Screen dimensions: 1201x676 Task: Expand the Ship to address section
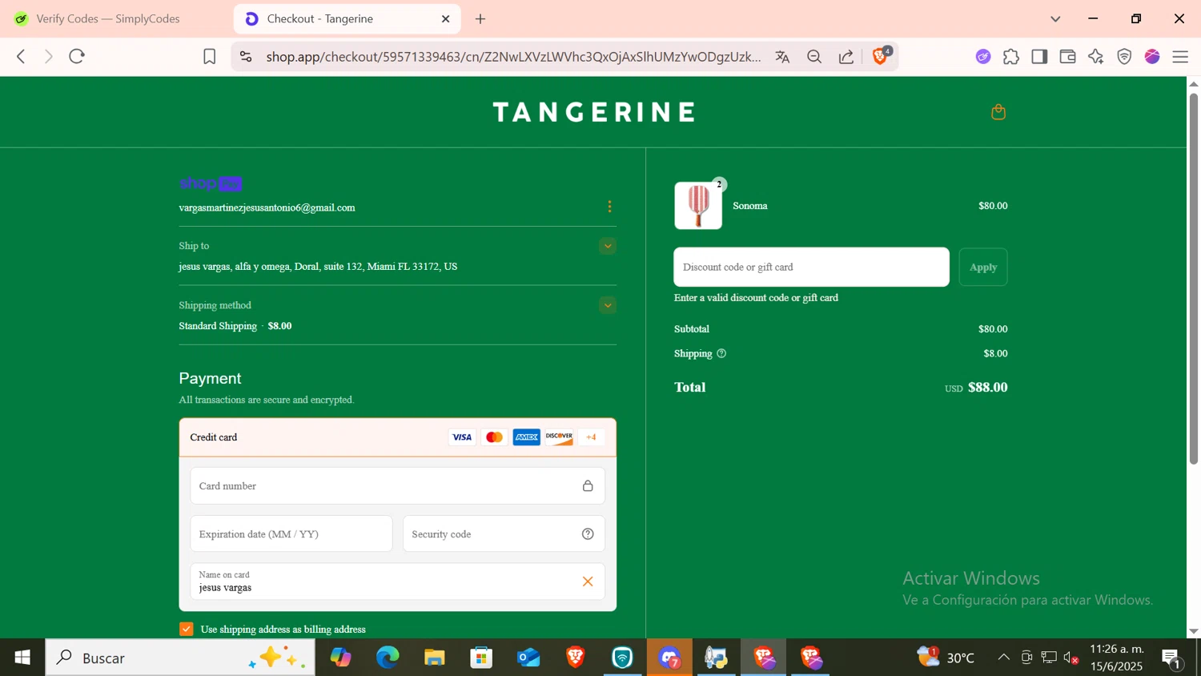tap(608, 246)
